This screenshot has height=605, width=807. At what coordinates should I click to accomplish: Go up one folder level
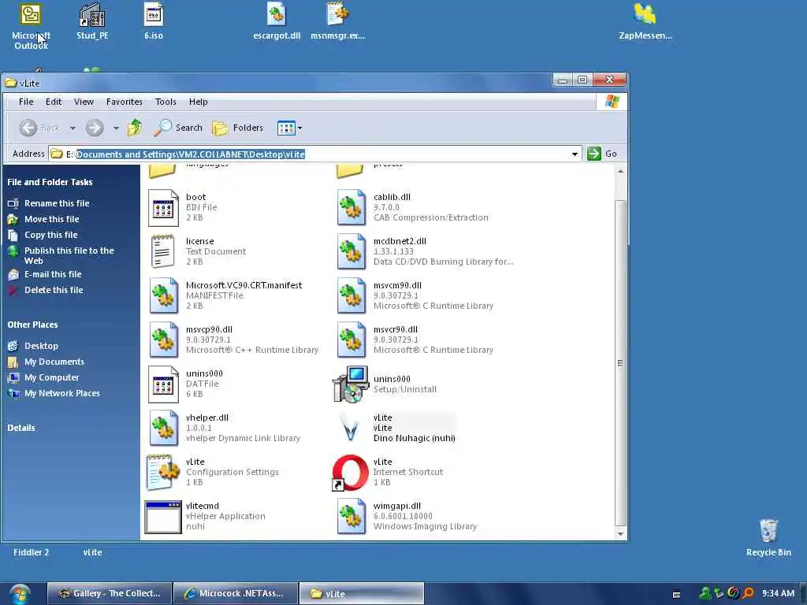click(x=136, y=128)
